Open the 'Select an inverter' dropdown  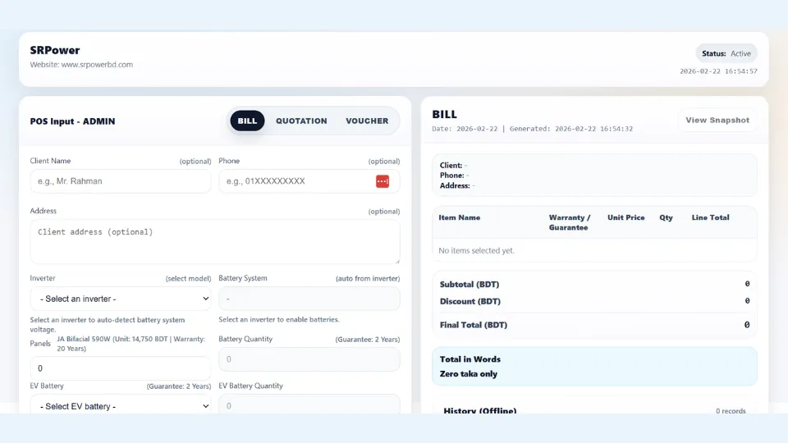[121, 299]
